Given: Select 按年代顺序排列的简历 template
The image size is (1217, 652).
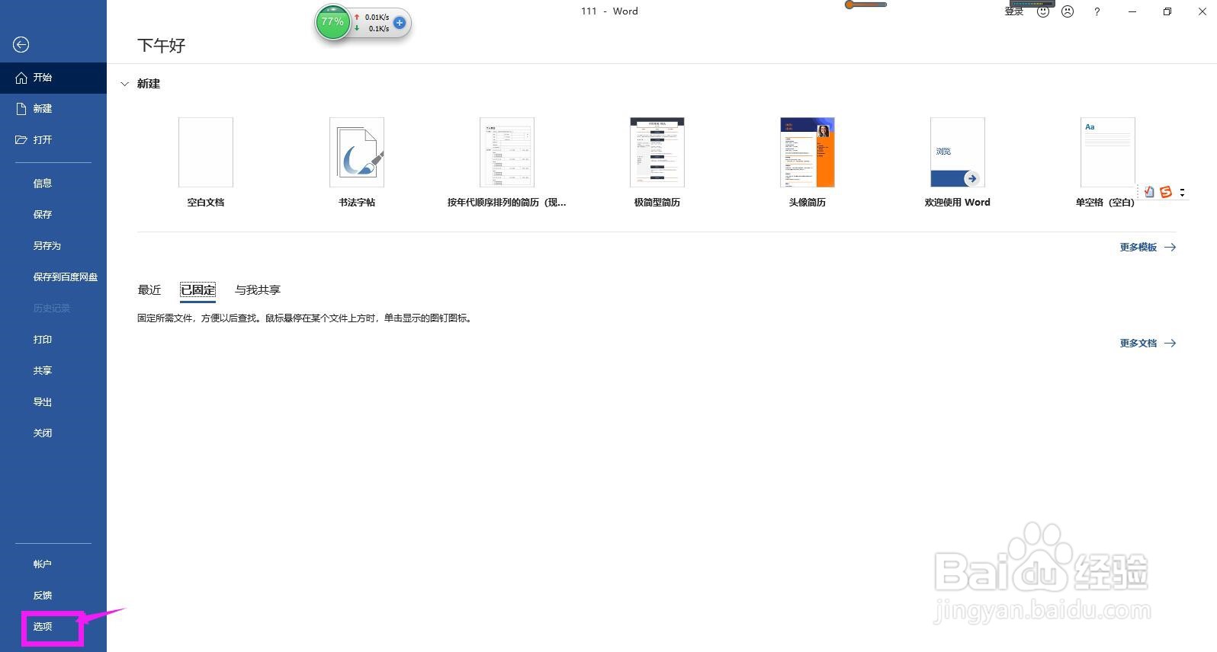Looking at the screenshot, I should [x=507, y=162].
